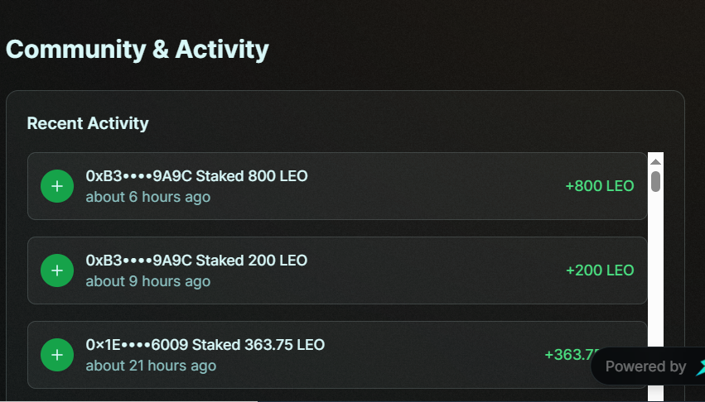Click the green plus icon for 200 LEO stake
Screen dimensions: 705x402
57,270
